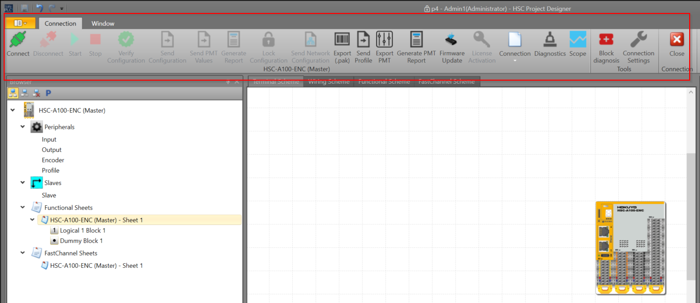This screenshot has height=303, width=700.
Task: Click the Start play icon
Action: coord(75,39)
